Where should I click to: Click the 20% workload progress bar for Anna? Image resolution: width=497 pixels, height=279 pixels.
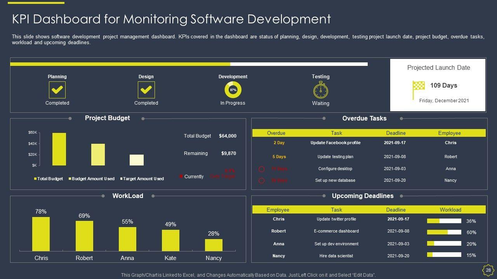444,243
